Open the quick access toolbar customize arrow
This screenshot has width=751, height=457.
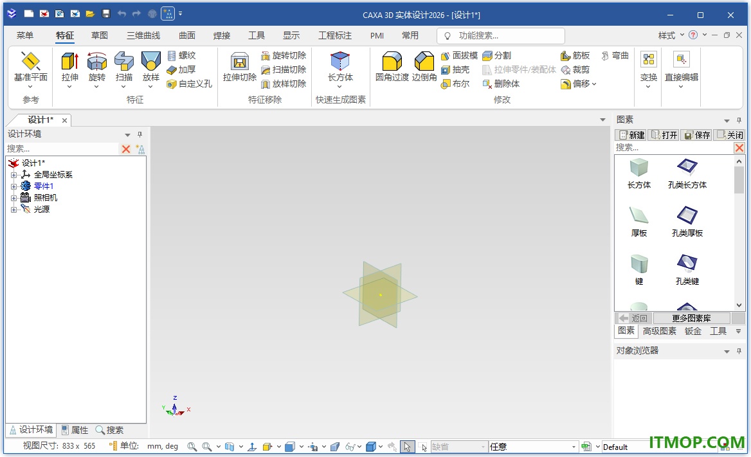point(181,14)
